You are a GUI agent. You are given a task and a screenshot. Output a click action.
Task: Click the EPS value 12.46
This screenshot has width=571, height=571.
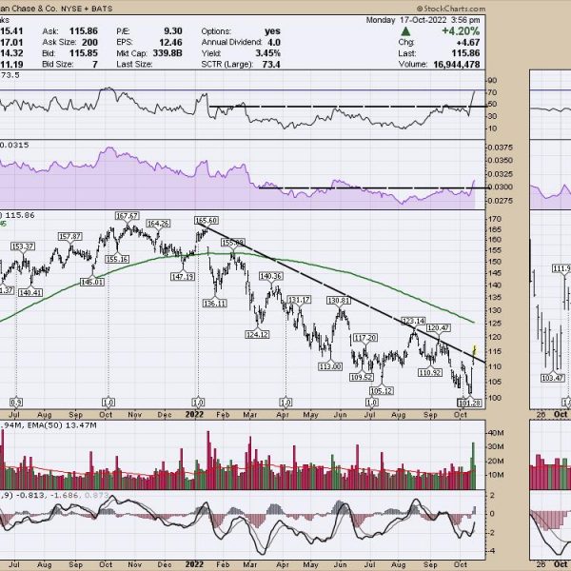pyautogui.click(x=170, y=42)
